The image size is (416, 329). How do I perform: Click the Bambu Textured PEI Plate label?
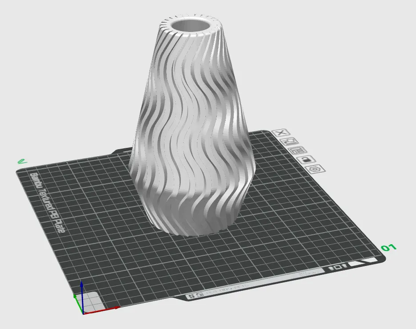[x=48, y=203]
